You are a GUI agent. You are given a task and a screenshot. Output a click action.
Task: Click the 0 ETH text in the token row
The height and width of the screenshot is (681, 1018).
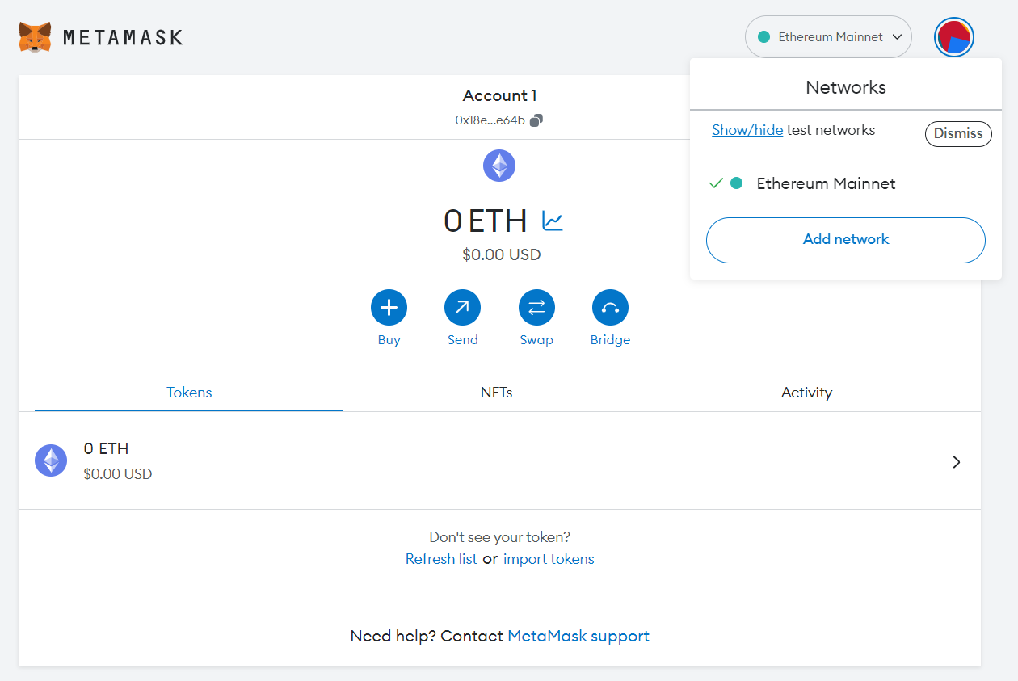106,448
